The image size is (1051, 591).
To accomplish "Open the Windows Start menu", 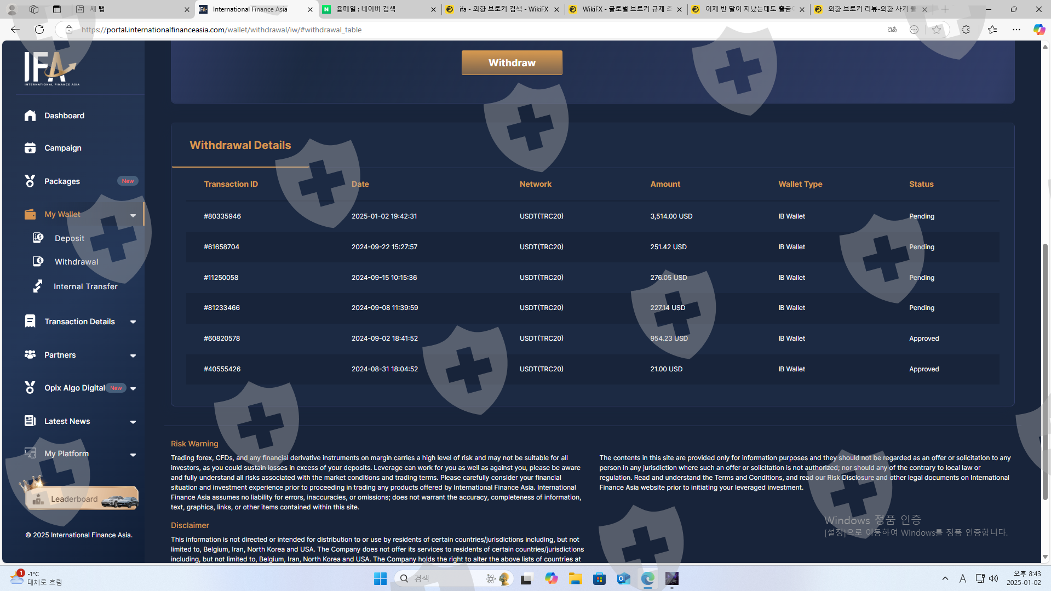I will (380, 578).
